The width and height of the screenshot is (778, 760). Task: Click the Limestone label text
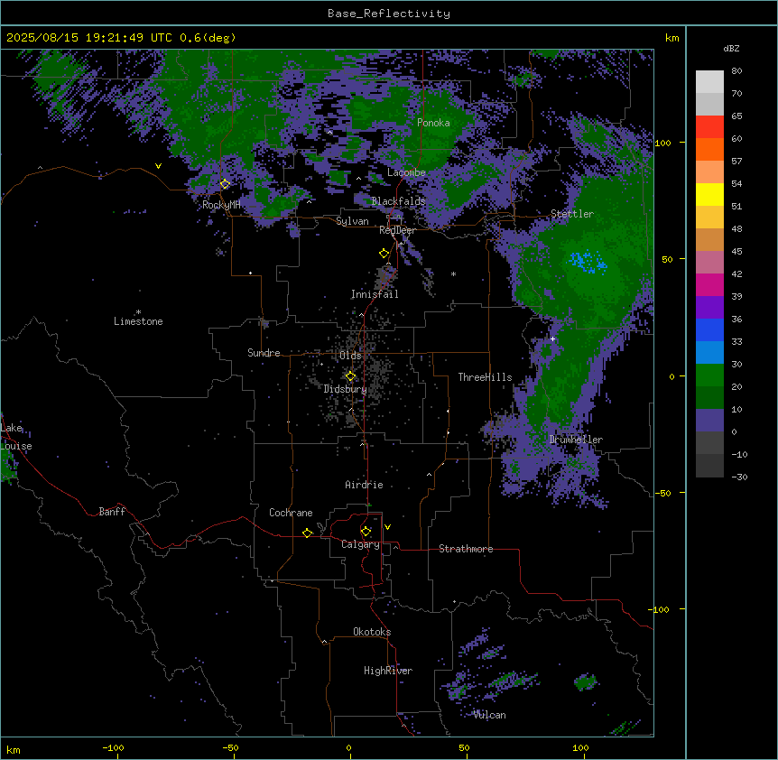click(138, 321)
